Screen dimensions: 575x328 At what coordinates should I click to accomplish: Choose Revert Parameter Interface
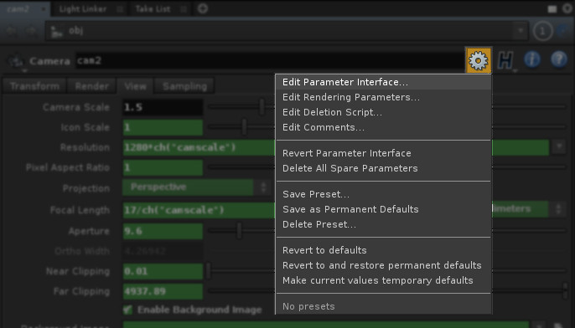click(x=383, y=153)
